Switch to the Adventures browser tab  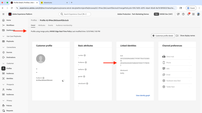coord(54,3)
